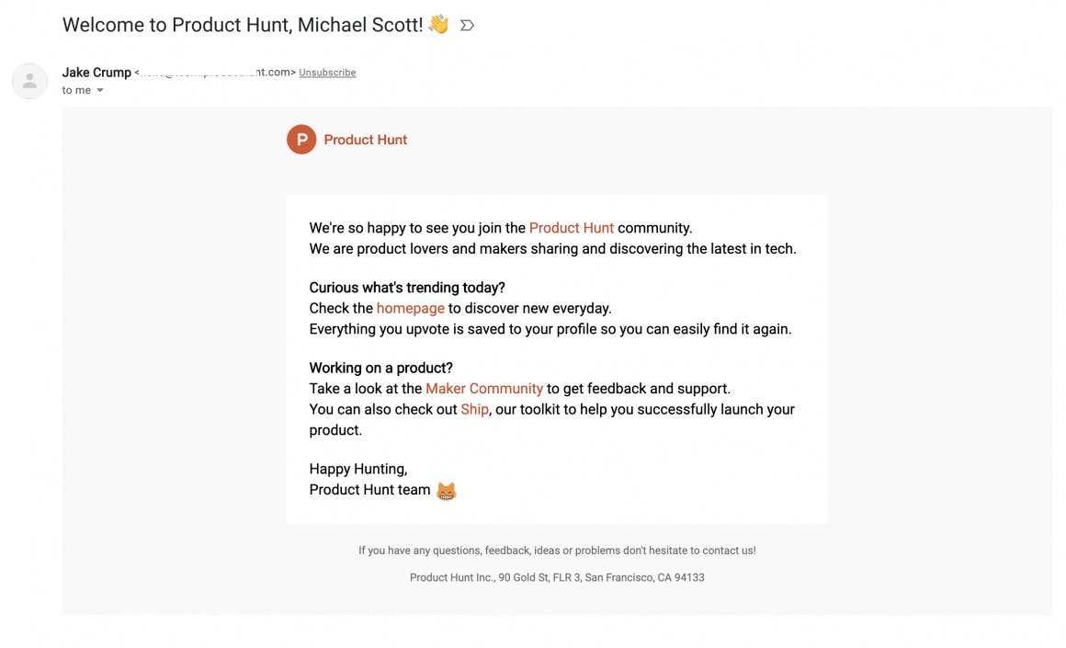The image size is (1066, 648).
Task: Click the waving hand emoji in subject
Action: click(x=438, y=25)
